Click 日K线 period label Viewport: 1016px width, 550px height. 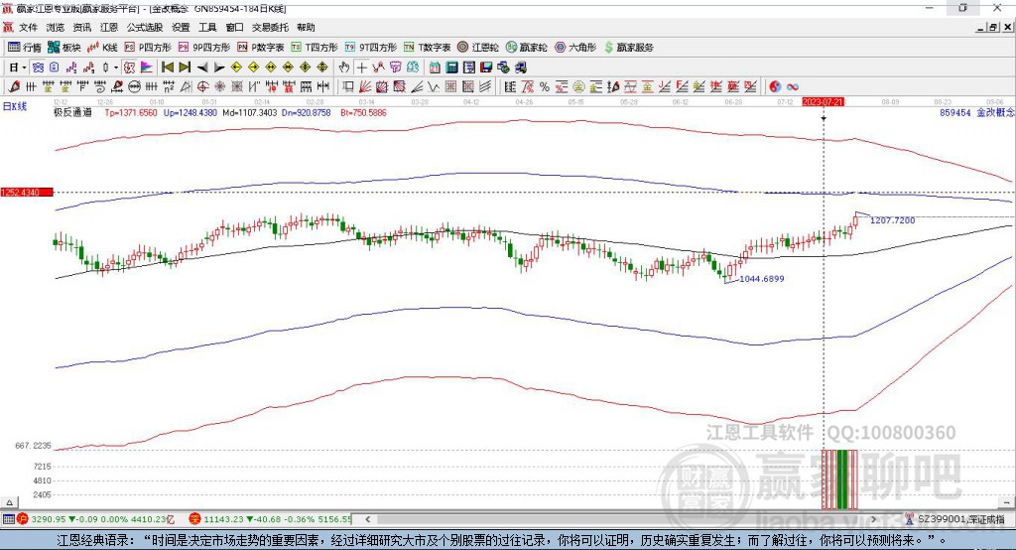[x=15, y=106]
